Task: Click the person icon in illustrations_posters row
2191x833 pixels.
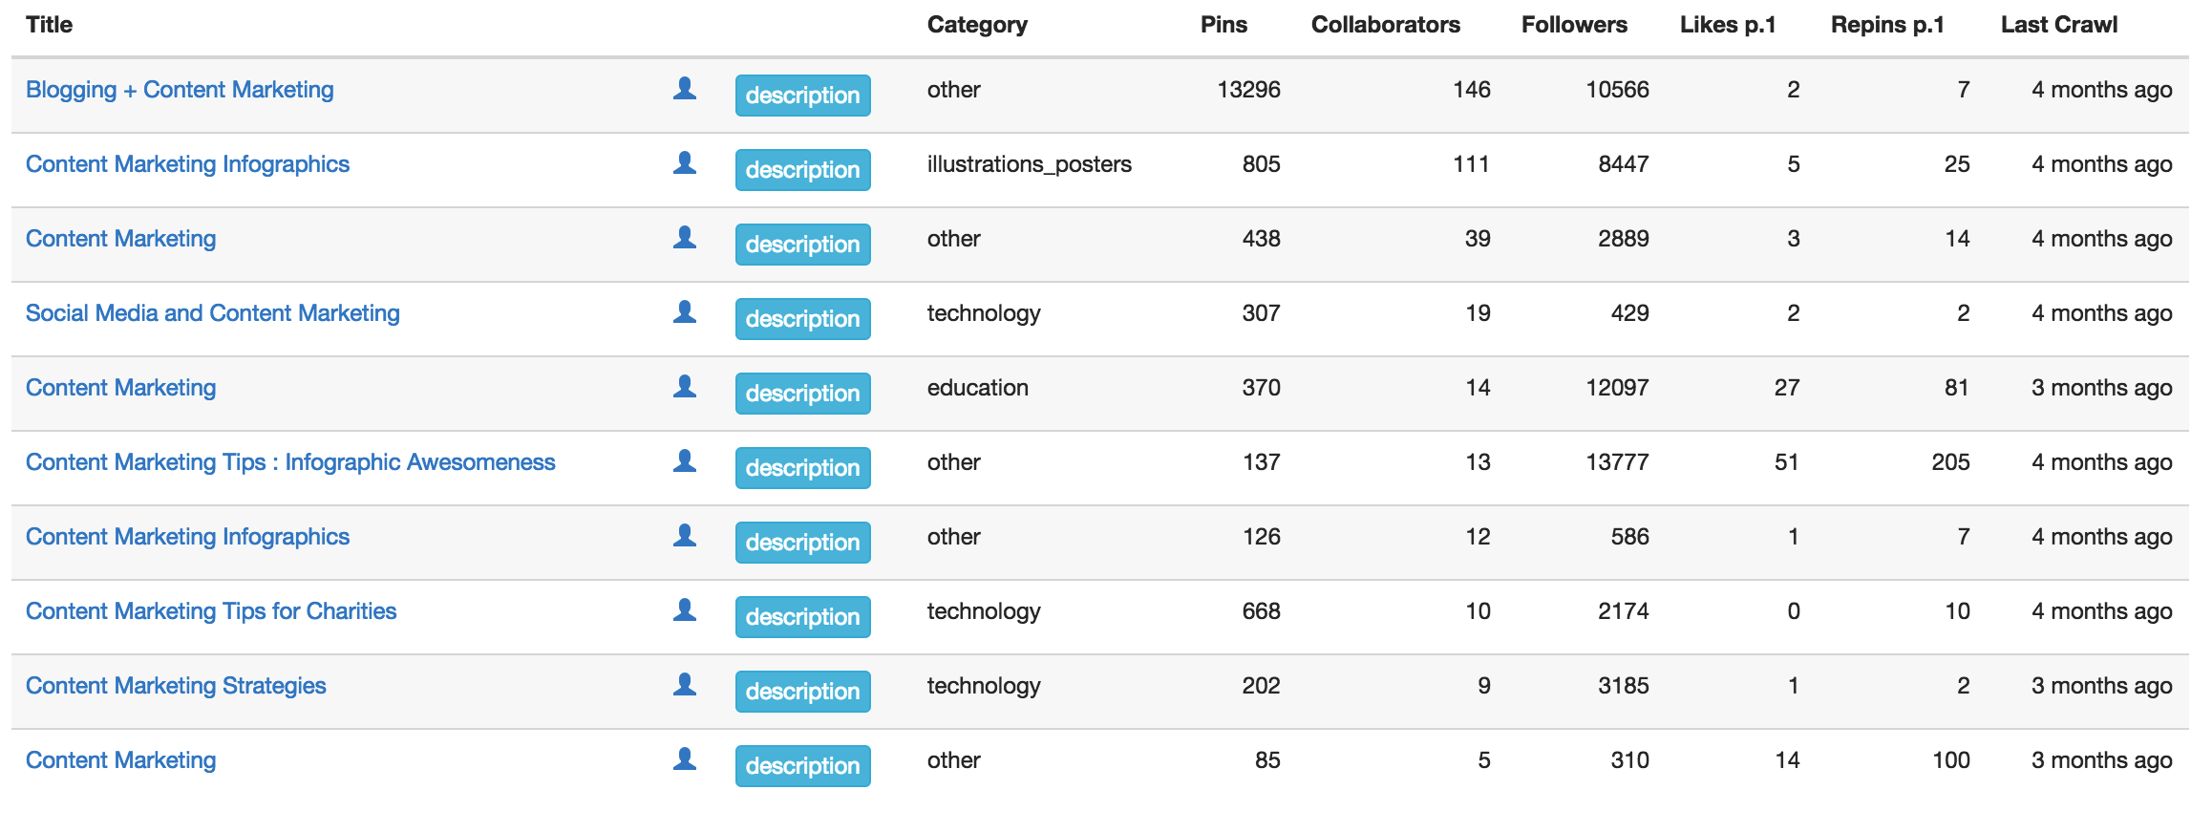Action: [684, 163]
